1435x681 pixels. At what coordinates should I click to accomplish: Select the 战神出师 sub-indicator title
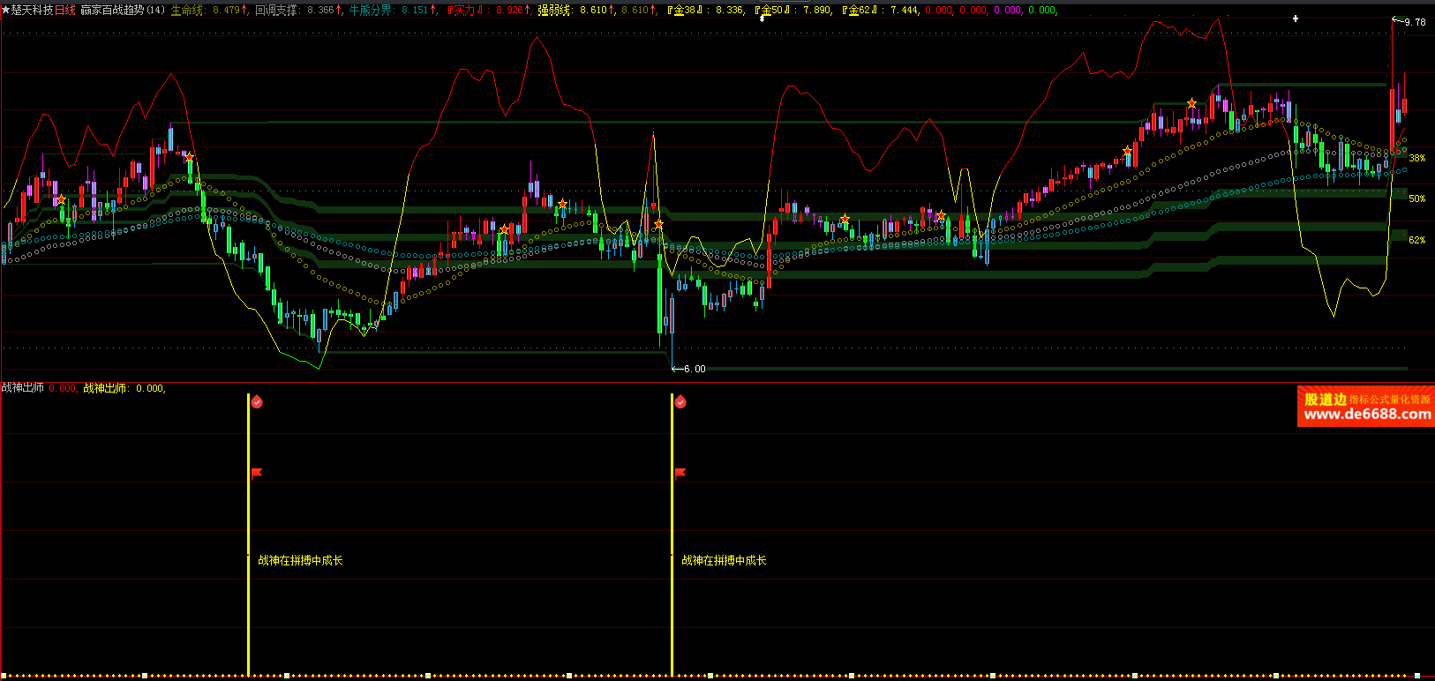click(x=23, y=388)
